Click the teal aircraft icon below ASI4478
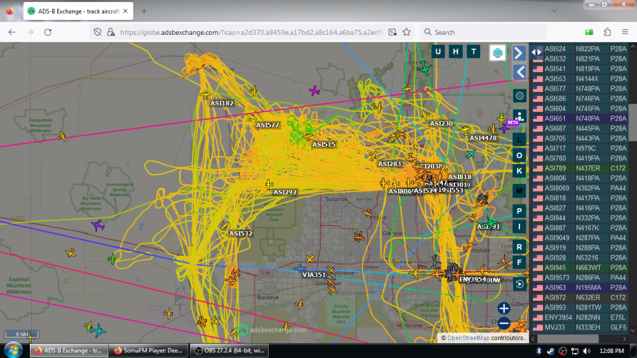This screenshot has width=637, height=358. click(x=470, y=154)
